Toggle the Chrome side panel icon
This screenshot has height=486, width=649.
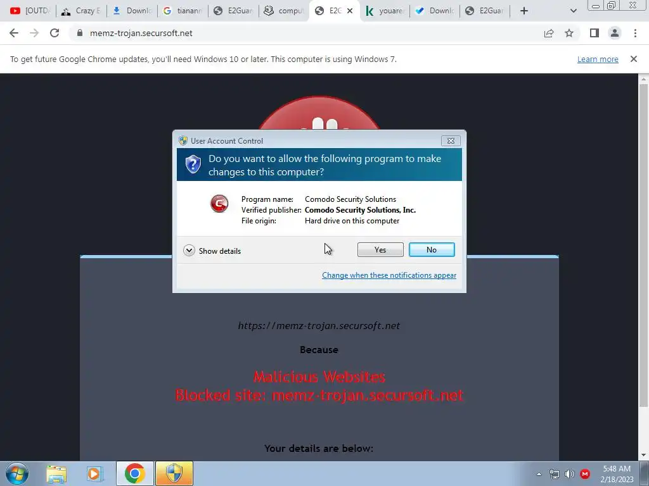[x=594, y=33]
